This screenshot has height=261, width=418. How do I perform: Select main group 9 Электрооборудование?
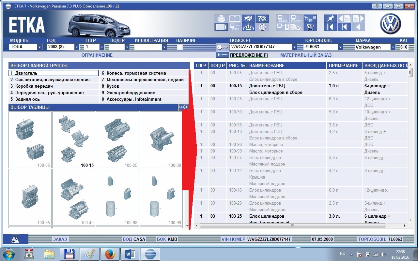coord(131,93)
